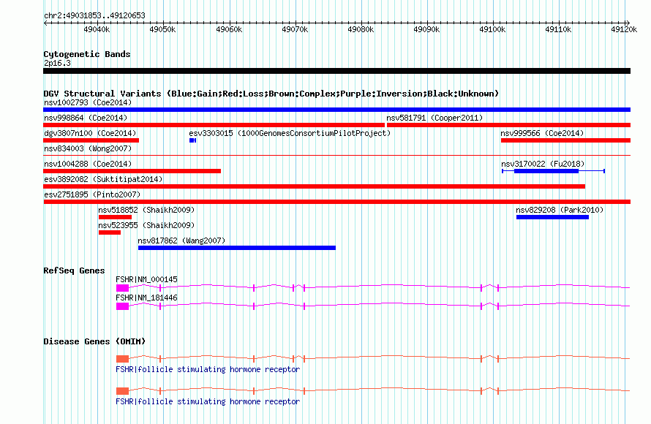This screenshot has width=651, height=424.
Task: Click the nsv1002793 (Coe2014) blue gain bar
Action: 336,110
